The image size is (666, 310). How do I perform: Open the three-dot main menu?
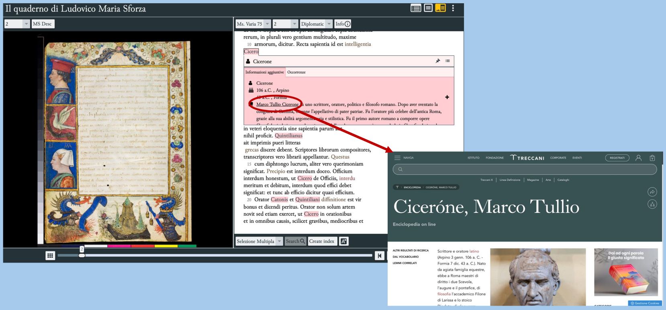click(453, 8)
